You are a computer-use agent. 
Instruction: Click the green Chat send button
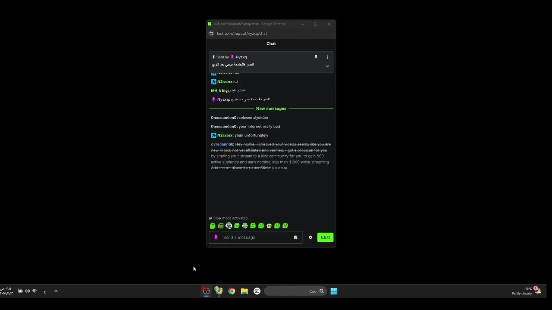[325, 237]
